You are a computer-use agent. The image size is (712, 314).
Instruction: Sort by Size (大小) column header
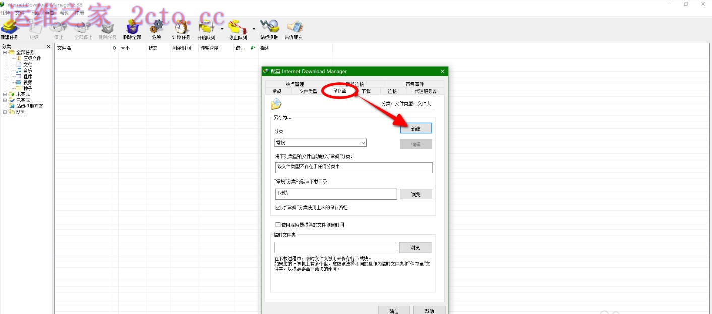tap(132, 48)
